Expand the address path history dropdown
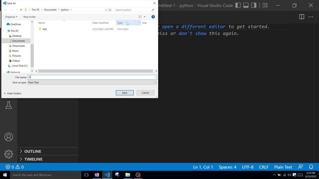Screen dimensions: 319x179 coord(106,10)
